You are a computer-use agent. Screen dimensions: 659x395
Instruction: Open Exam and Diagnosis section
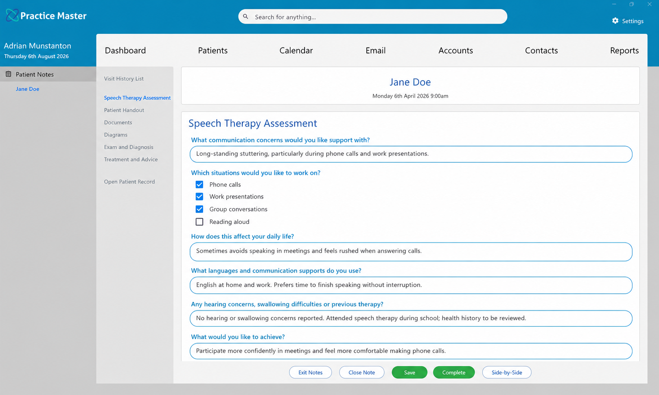[129, 147]
